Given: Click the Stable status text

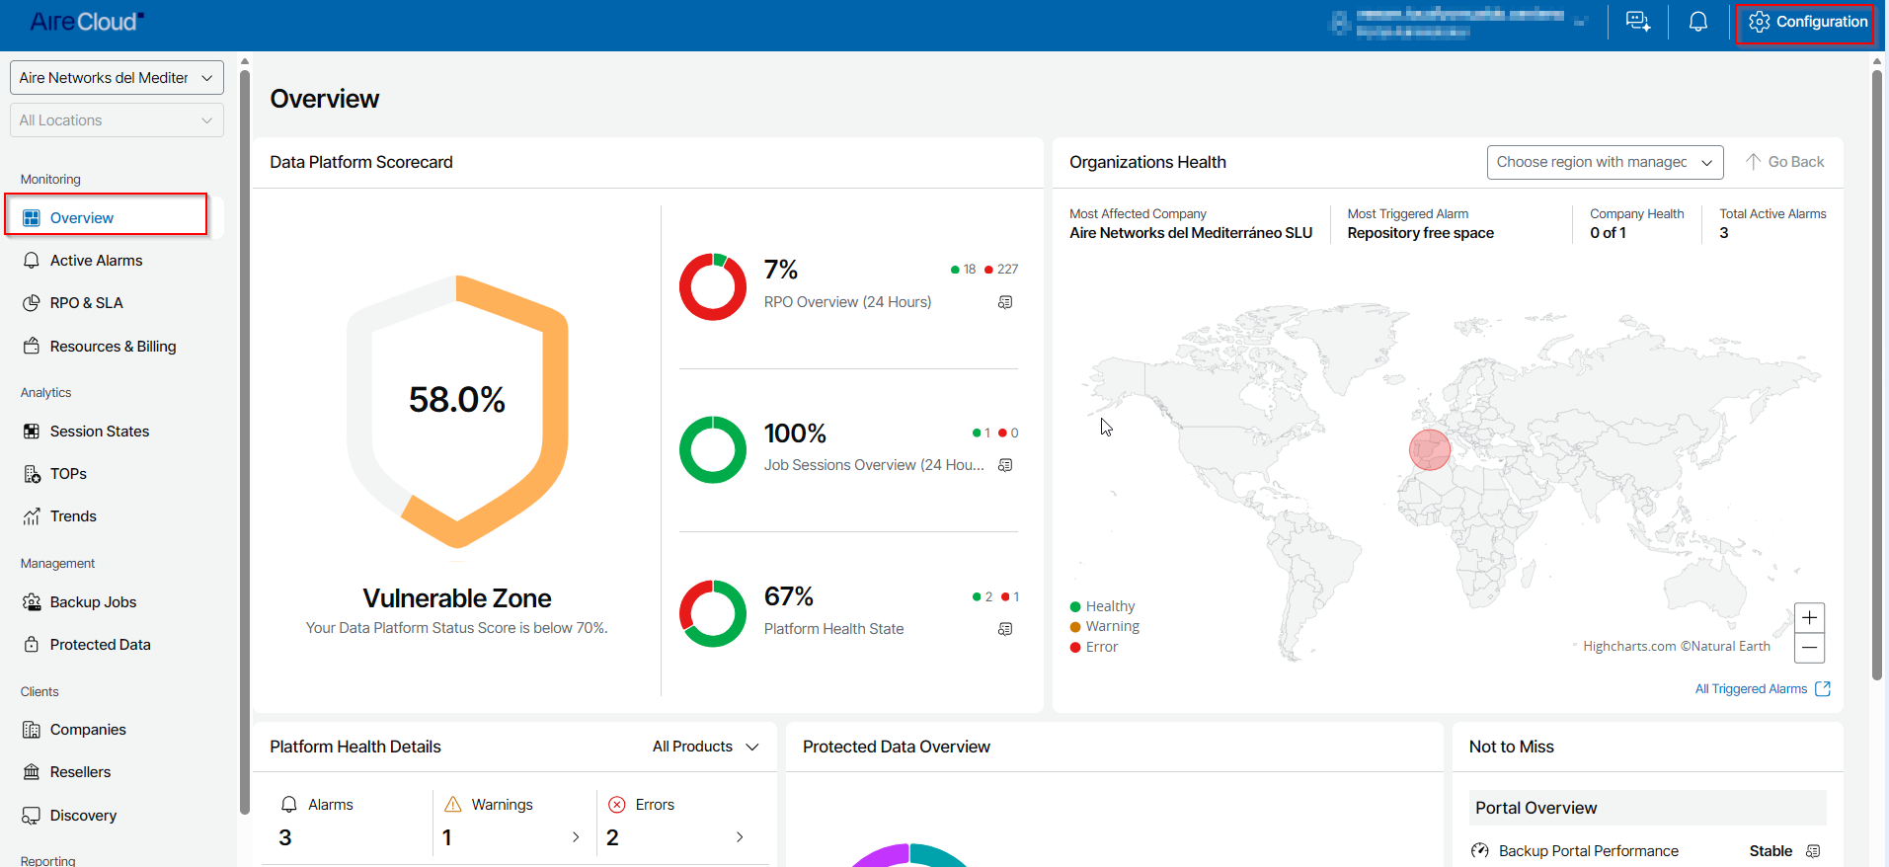Looking at the screenshot, I should (x=1771, y=851).
